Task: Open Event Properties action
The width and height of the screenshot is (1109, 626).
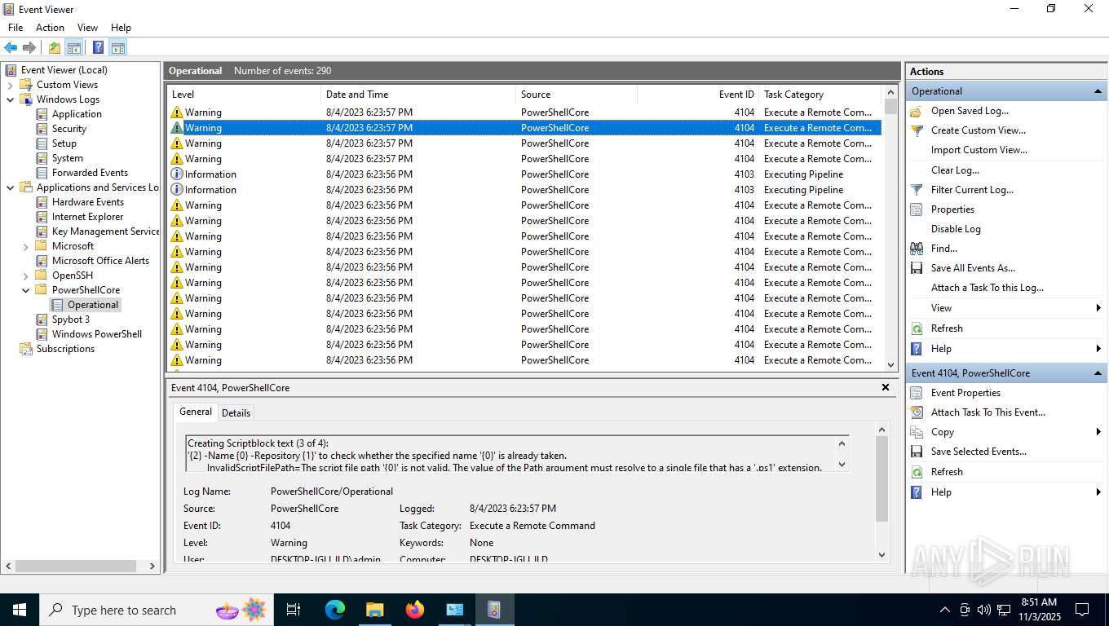Action: (965, 393)
